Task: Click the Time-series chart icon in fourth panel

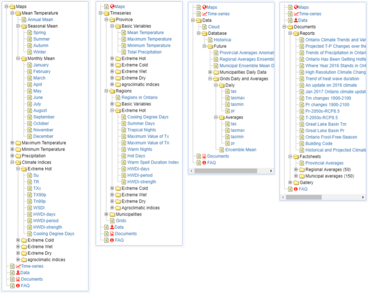Action: [x=296, y=14]
